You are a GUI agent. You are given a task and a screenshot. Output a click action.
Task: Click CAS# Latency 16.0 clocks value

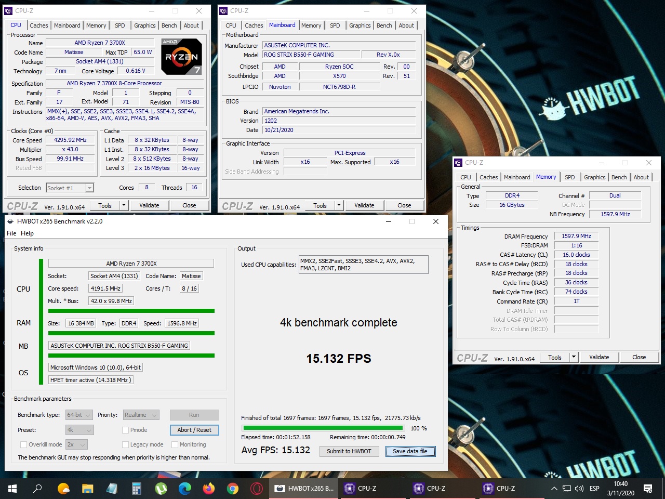pos(576,255)
